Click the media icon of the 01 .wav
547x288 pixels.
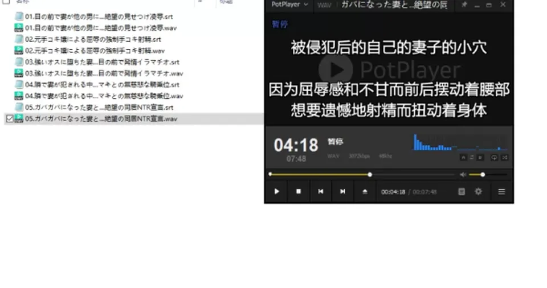(x=19, y=28)
